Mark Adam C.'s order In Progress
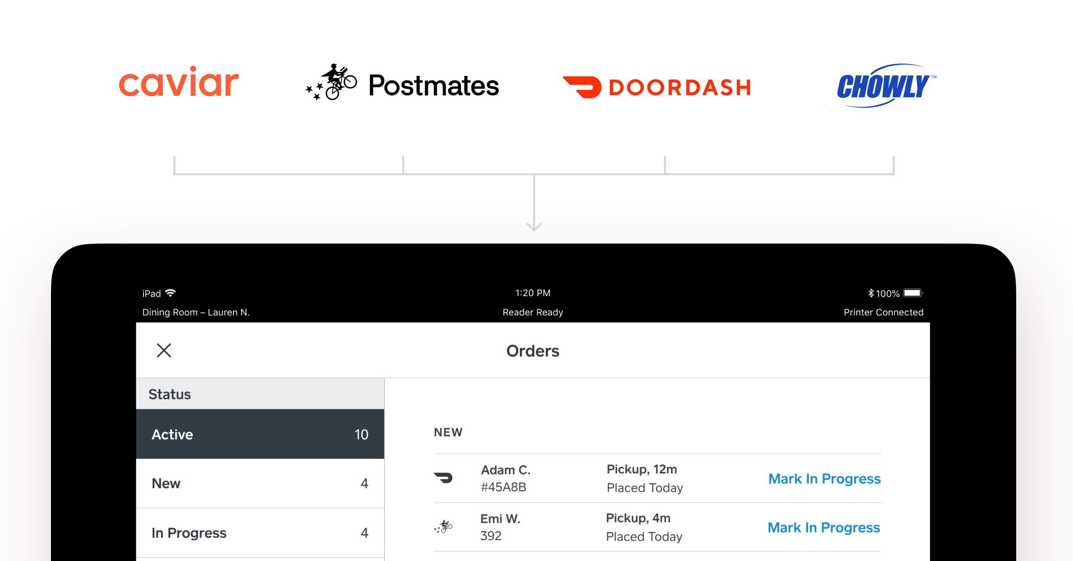 824,478
